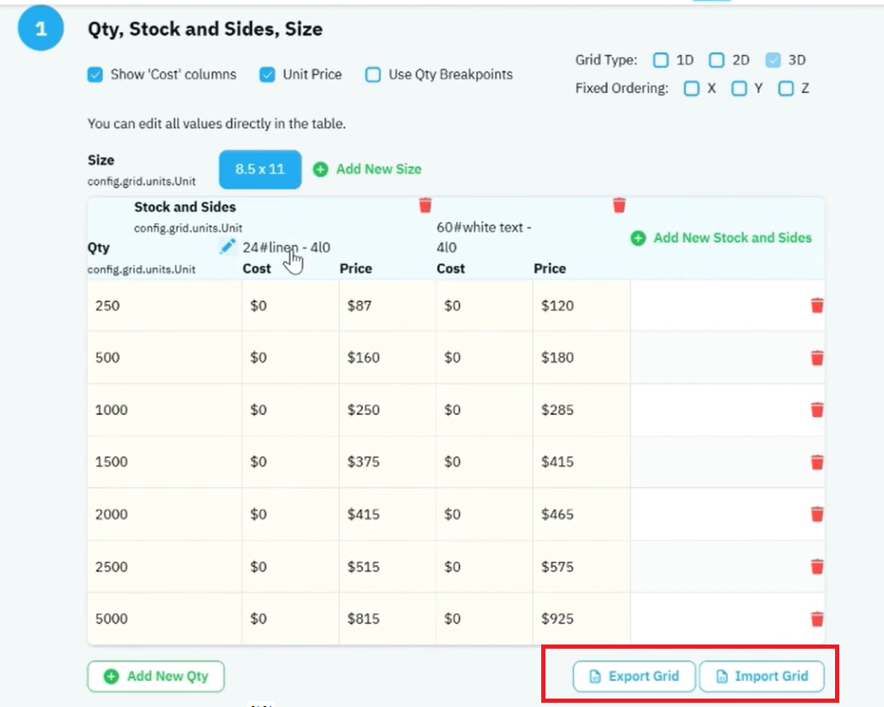Toggle the Unit Price checkbox

click(x=268, y=74)
